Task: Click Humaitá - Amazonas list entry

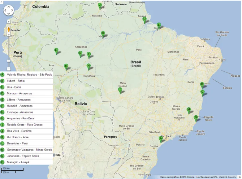Action: coord(29,106)
